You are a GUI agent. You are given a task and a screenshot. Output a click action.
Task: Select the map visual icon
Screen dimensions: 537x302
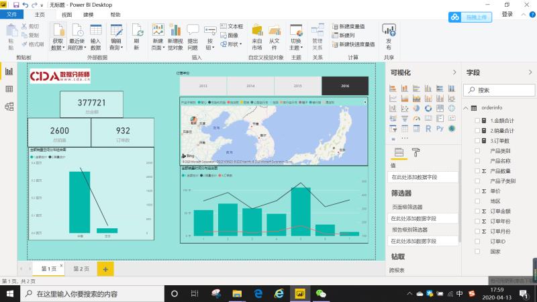pos(452,109)
